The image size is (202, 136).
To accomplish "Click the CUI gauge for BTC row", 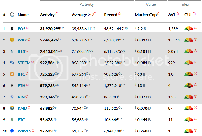I will point(189,74).
